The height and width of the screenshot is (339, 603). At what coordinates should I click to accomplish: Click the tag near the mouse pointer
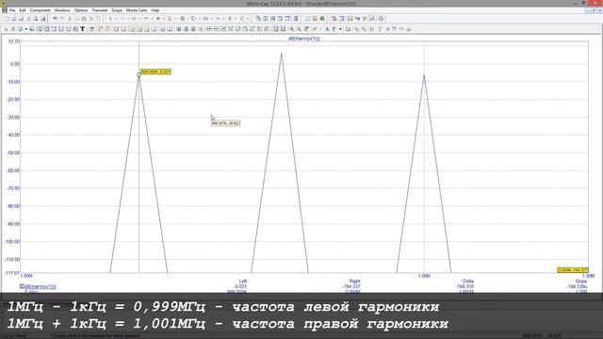coord(226,123)
